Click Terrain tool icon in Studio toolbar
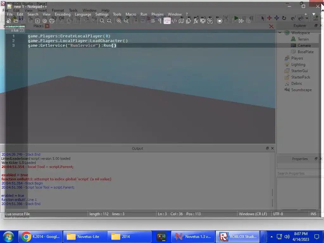This screenshot has height=243, width=324. (x=315, y=18)
